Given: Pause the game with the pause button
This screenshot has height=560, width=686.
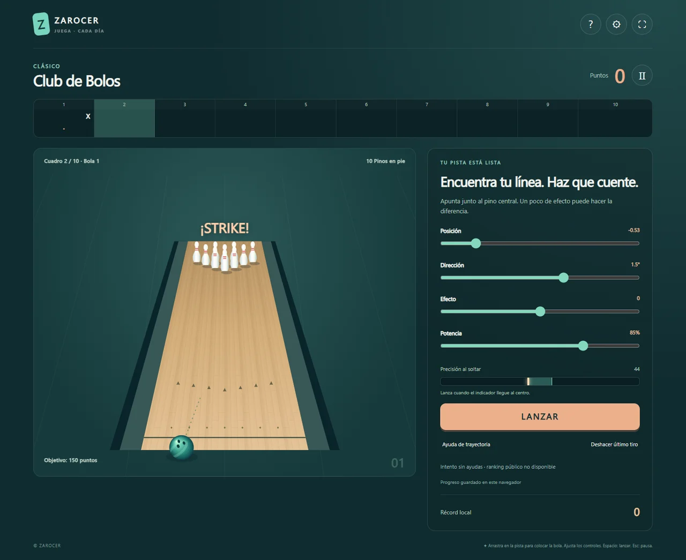Looking at the screenshot, I should [642, 76].
